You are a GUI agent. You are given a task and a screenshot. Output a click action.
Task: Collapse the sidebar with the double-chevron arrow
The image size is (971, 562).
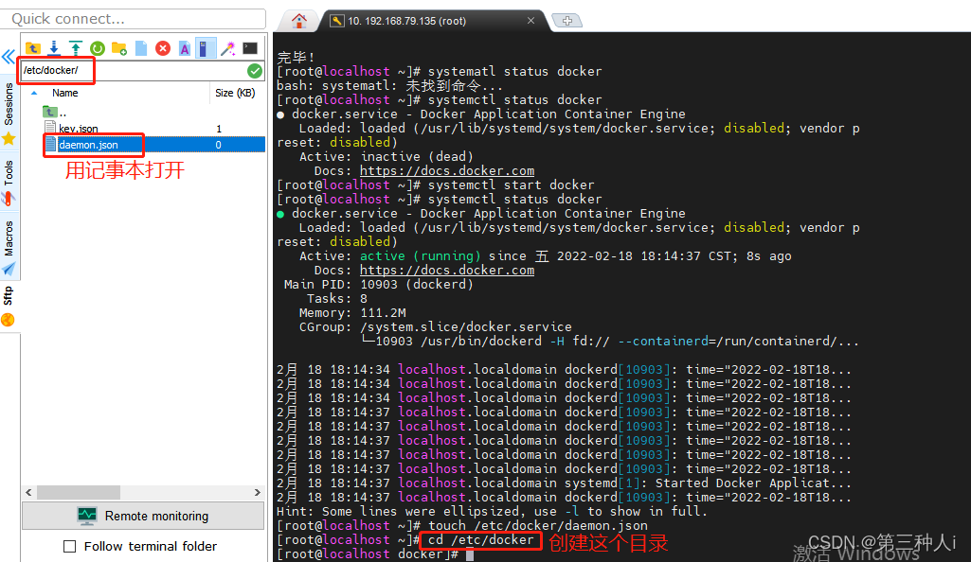tap(8, 58)
